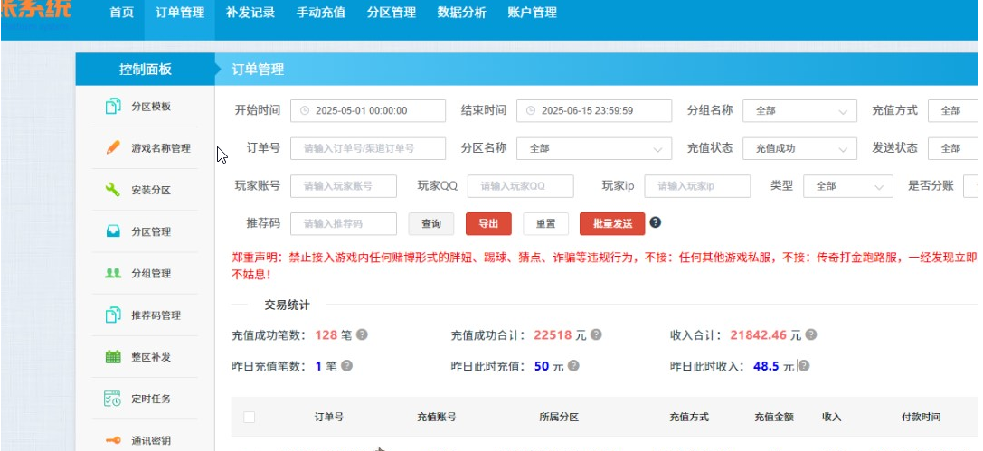Image resolution: width=983 pixels, height=451 pixels.
Task: Open 分区模板 sidebar icon
Action: tap(113, 107)
